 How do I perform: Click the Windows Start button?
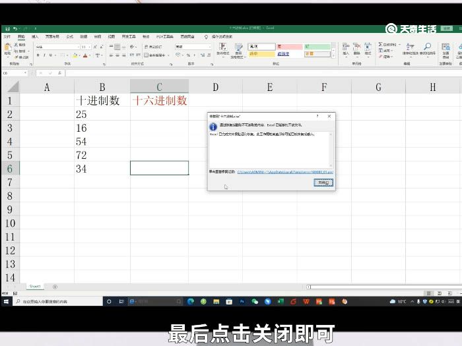click(x=6, y=302)
